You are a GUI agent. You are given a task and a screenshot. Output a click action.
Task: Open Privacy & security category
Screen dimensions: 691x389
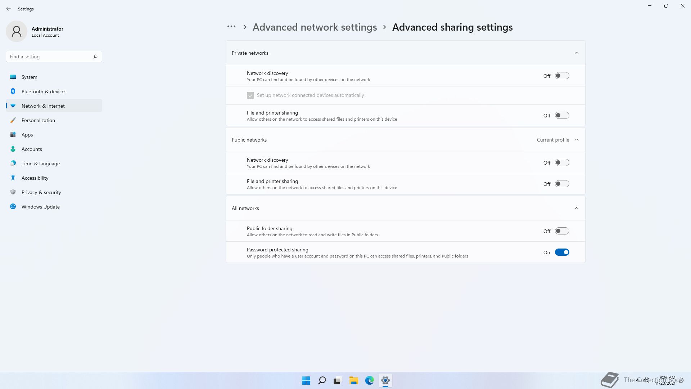54,192
